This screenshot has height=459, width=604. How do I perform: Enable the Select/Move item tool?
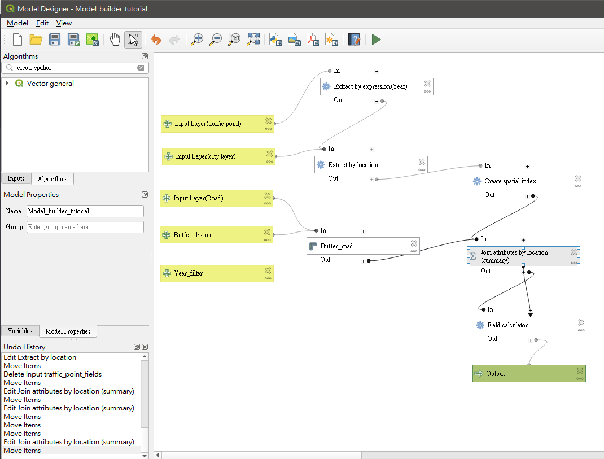(x=133, y=40)
